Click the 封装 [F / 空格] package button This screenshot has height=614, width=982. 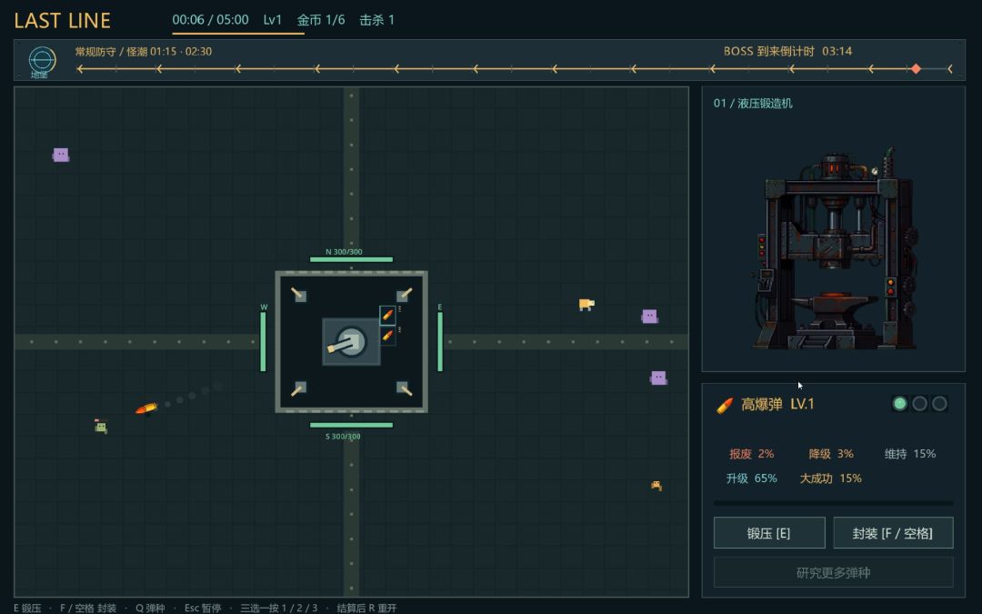pos(893,533)
